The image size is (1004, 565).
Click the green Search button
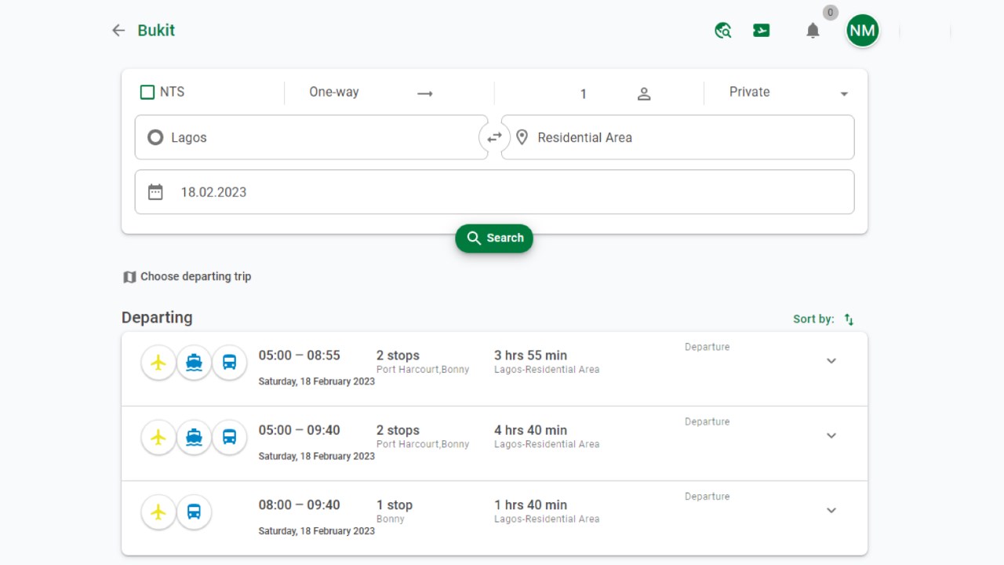coord(494,238)
